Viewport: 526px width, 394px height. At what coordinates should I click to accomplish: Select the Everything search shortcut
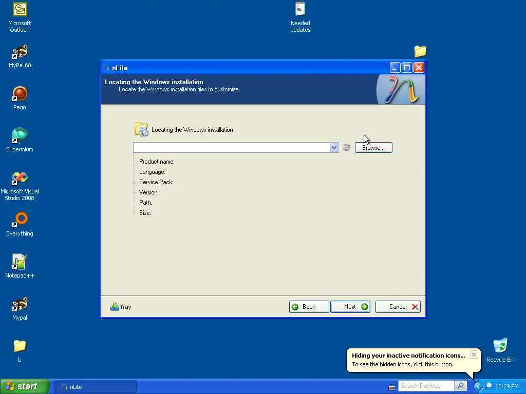pos(20,225)
